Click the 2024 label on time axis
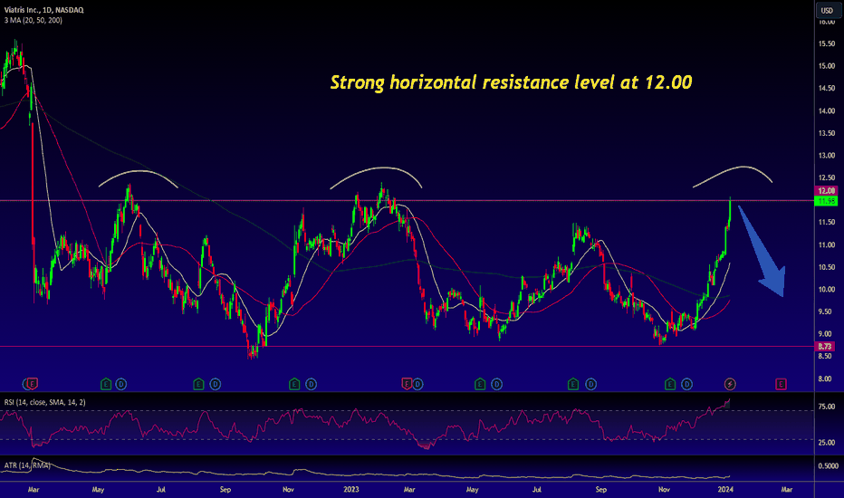Viewport: 844px width, 498px height. coord(725,489)
